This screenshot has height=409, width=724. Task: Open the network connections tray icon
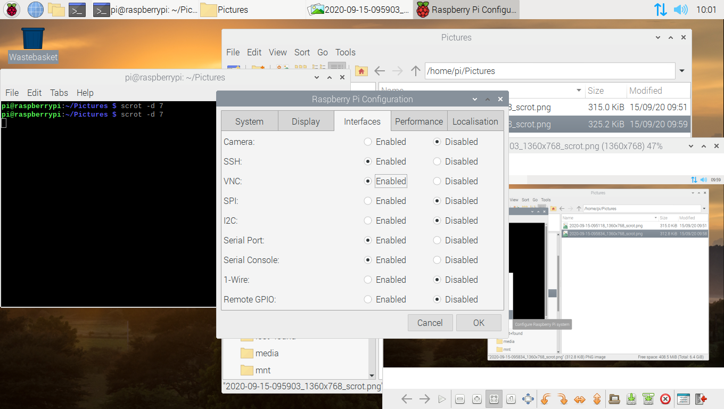[661, 10]
